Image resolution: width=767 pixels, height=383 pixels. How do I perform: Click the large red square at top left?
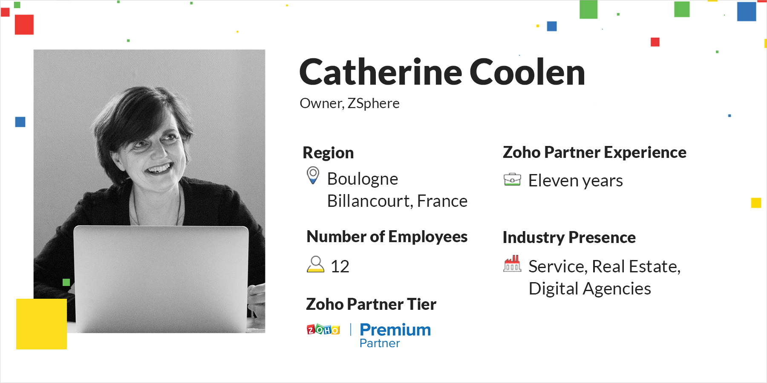pos(24,25)
